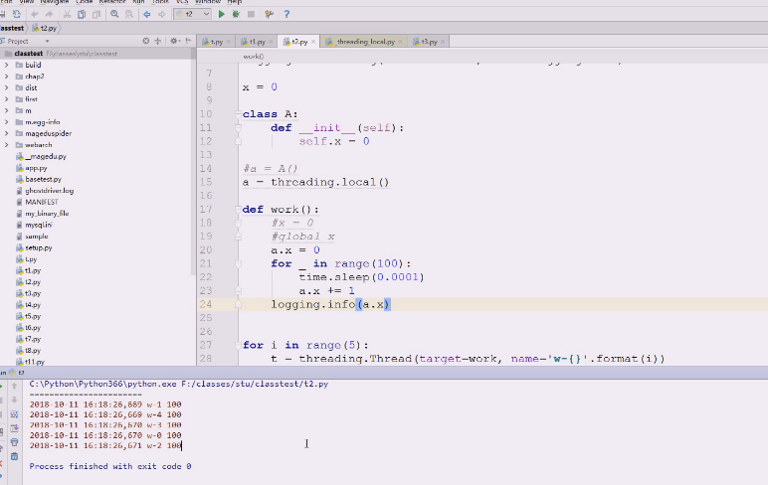Close the t2.py editor tab
Screen dimensions: 768x485
313,42
